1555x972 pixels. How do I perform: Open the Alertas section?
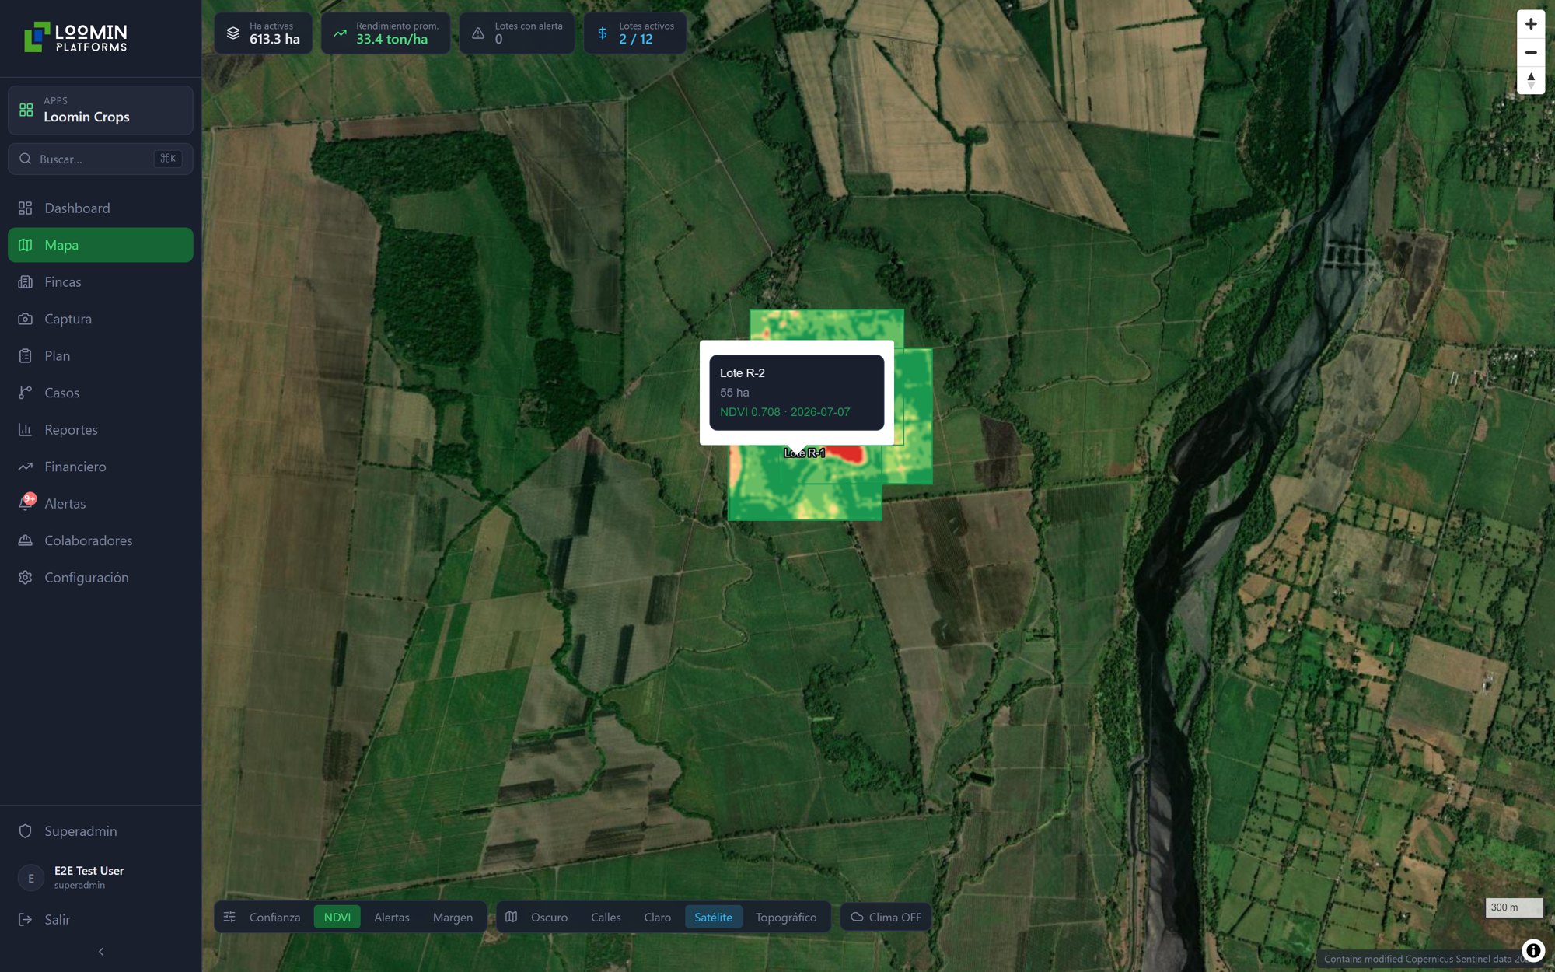pos(100,503)
